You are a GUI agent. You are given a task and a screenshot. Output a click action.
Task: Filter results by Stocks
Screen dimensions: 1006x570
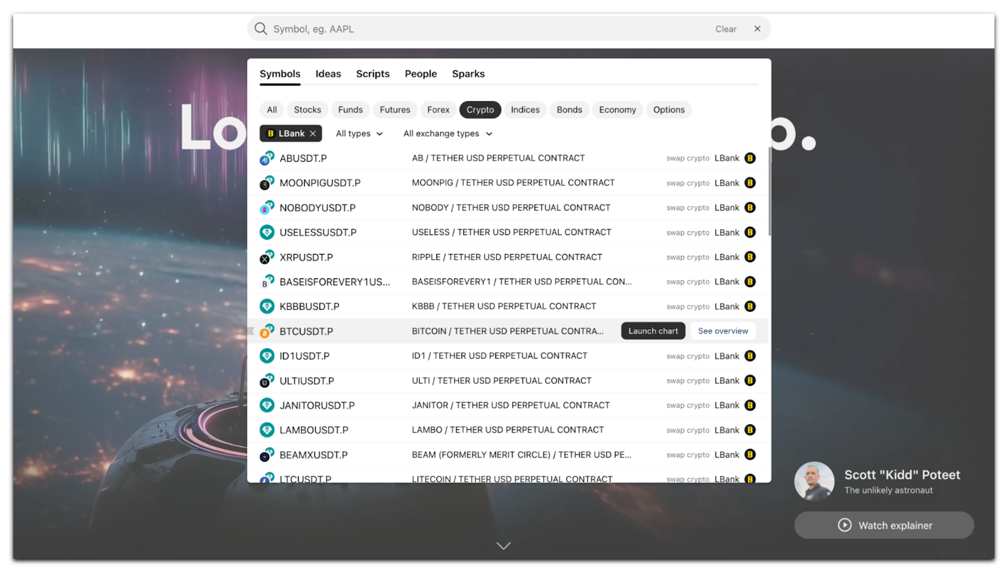pos(307,109)
